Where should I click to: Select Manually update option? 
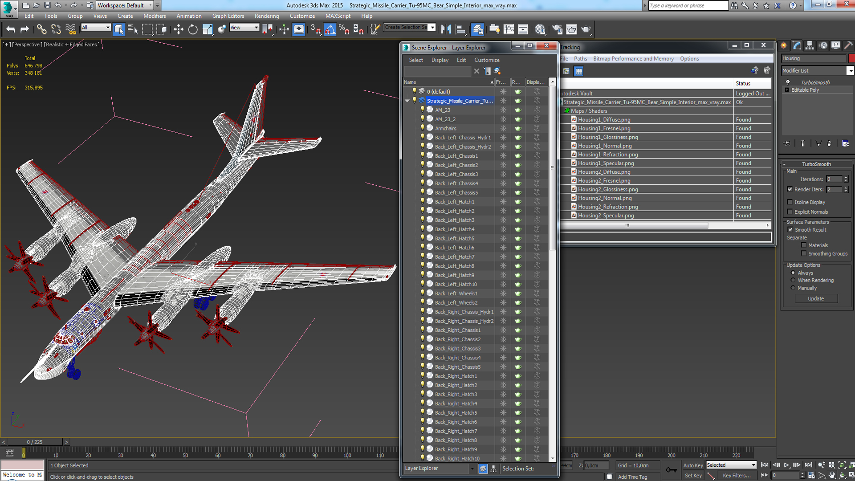pos(793,288)
